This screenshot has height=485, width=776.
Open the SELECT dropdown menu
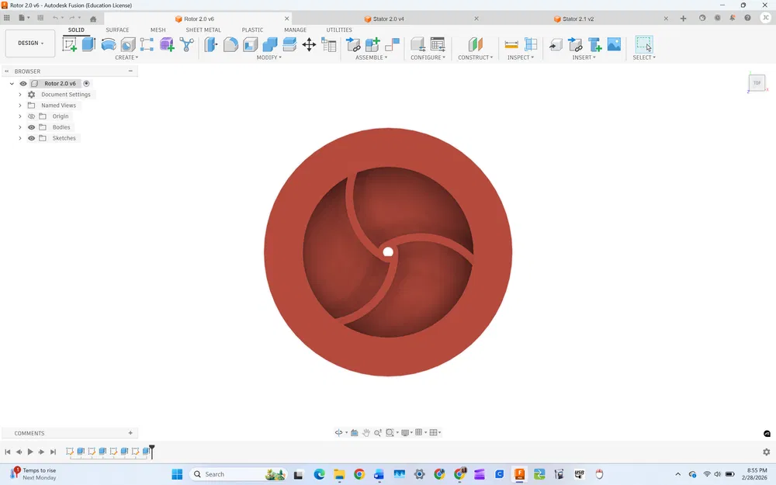coord(644,57)
